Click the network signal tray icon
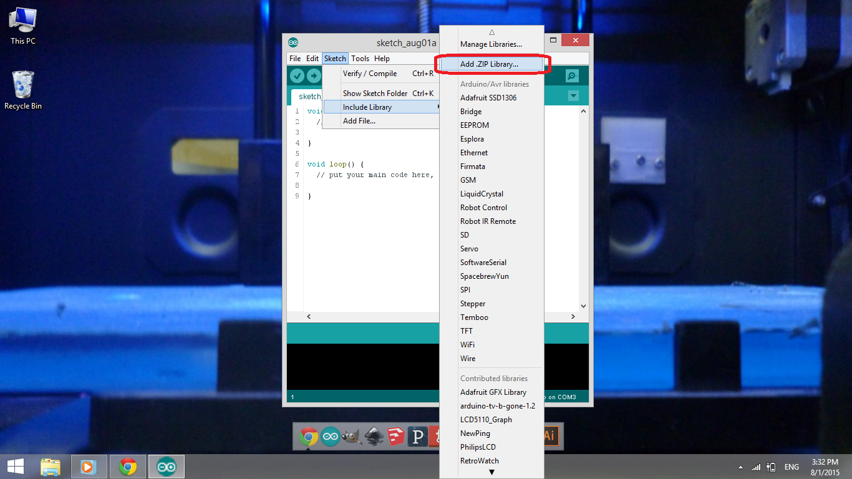This screenshot has height=479, width=852. [756, 467]
